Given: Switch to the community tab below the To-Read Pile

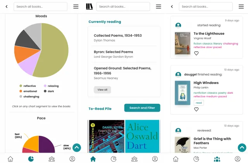Looking at the screenshot, I should (134, 159).
